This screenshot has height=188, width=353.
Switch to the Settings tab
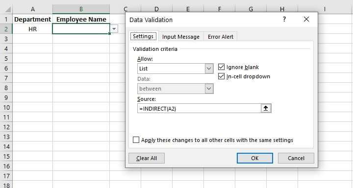(143, 36)
